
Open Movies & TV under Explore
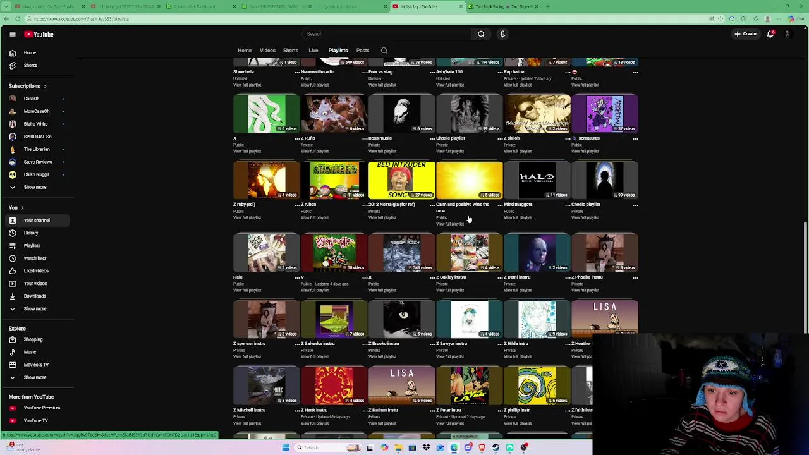36,365
